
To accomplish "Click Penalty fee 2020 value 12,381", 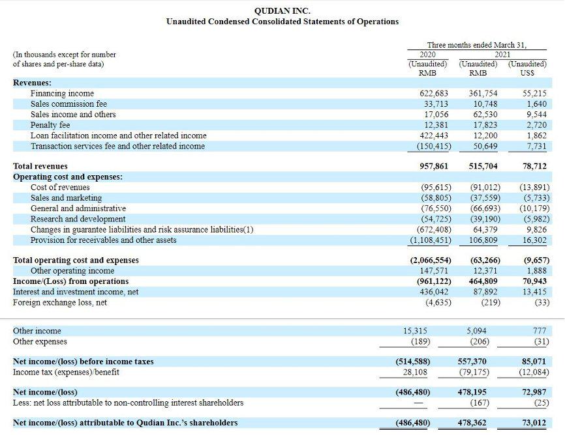I will (x=436, y=125).
